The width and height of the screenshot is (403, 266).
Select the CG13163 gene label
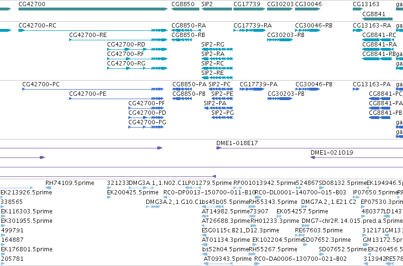point(366,4)
